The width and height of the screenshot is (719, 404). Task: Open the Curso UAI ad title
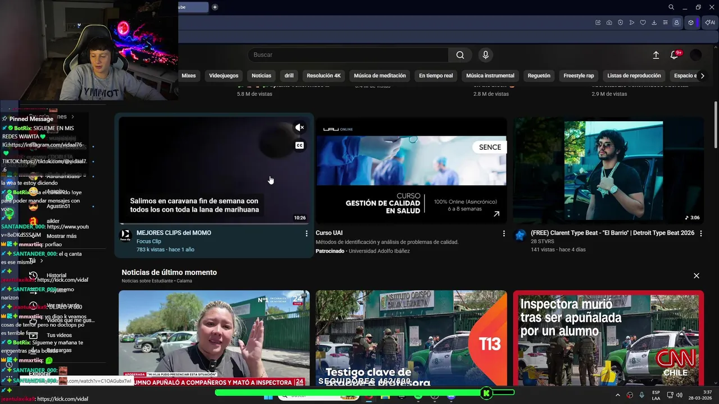tap(329, 233)
